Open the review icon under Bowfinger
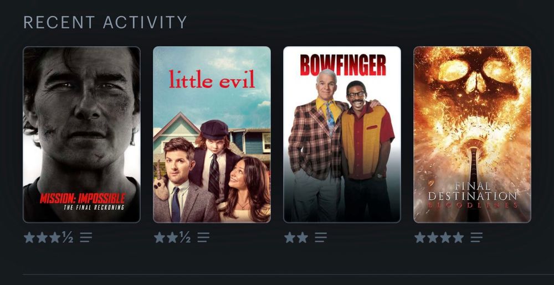554x285 pixels. pos(320,237)
